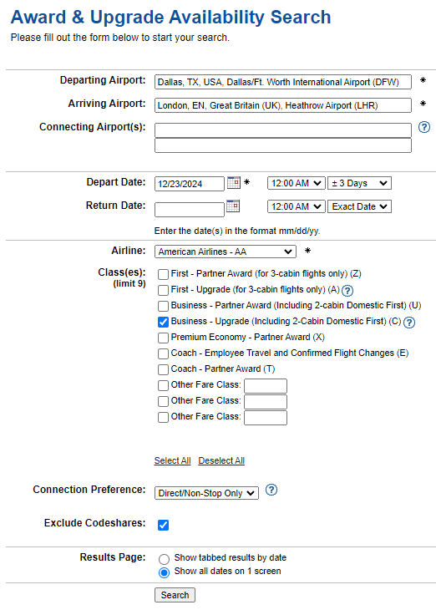The height and width of the screenshot is (610, 436).
Task: Check Premium Economy - Partner Award (X)
Action: pos(164,338)
